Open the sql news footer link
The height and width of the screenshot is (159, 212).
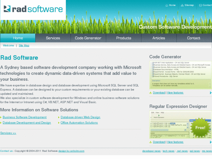pos(195,151)
